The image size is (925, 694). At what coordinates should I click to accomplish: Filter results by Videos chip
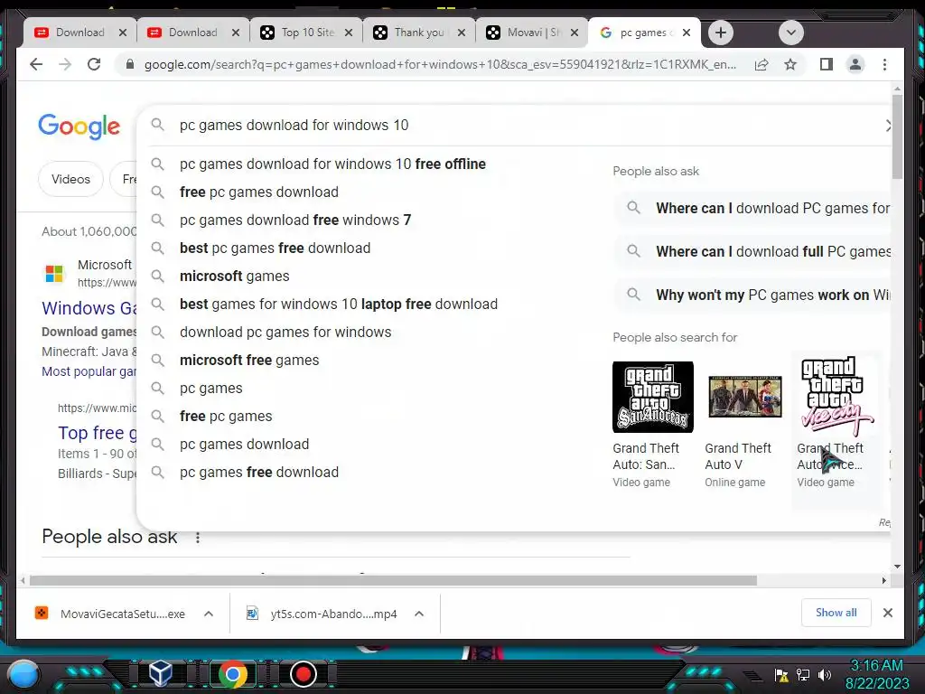tap(70, 179)
